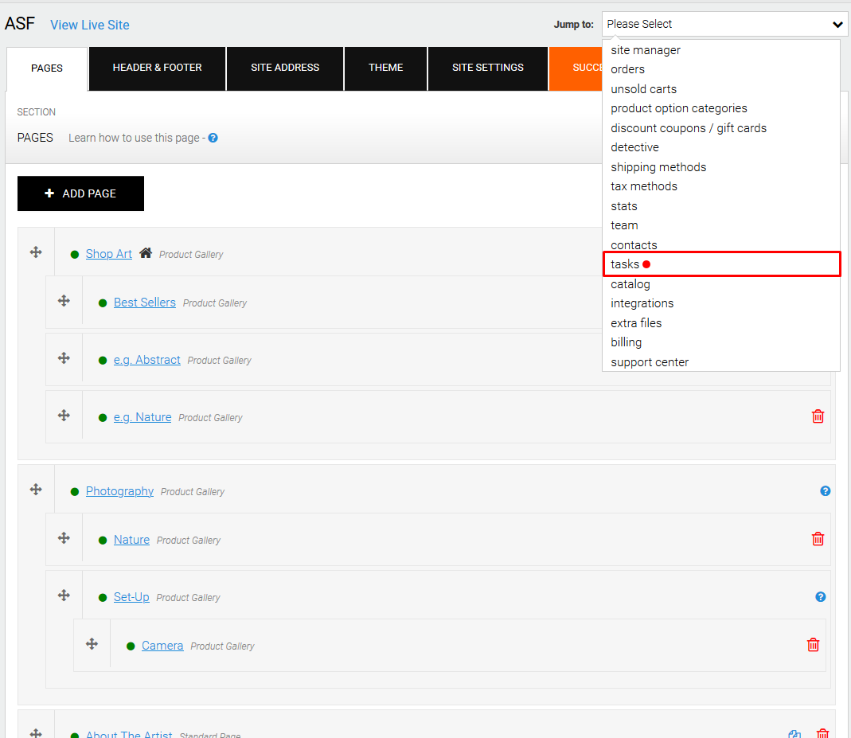Click the move handle for Best Sellers page

(64, 301)
